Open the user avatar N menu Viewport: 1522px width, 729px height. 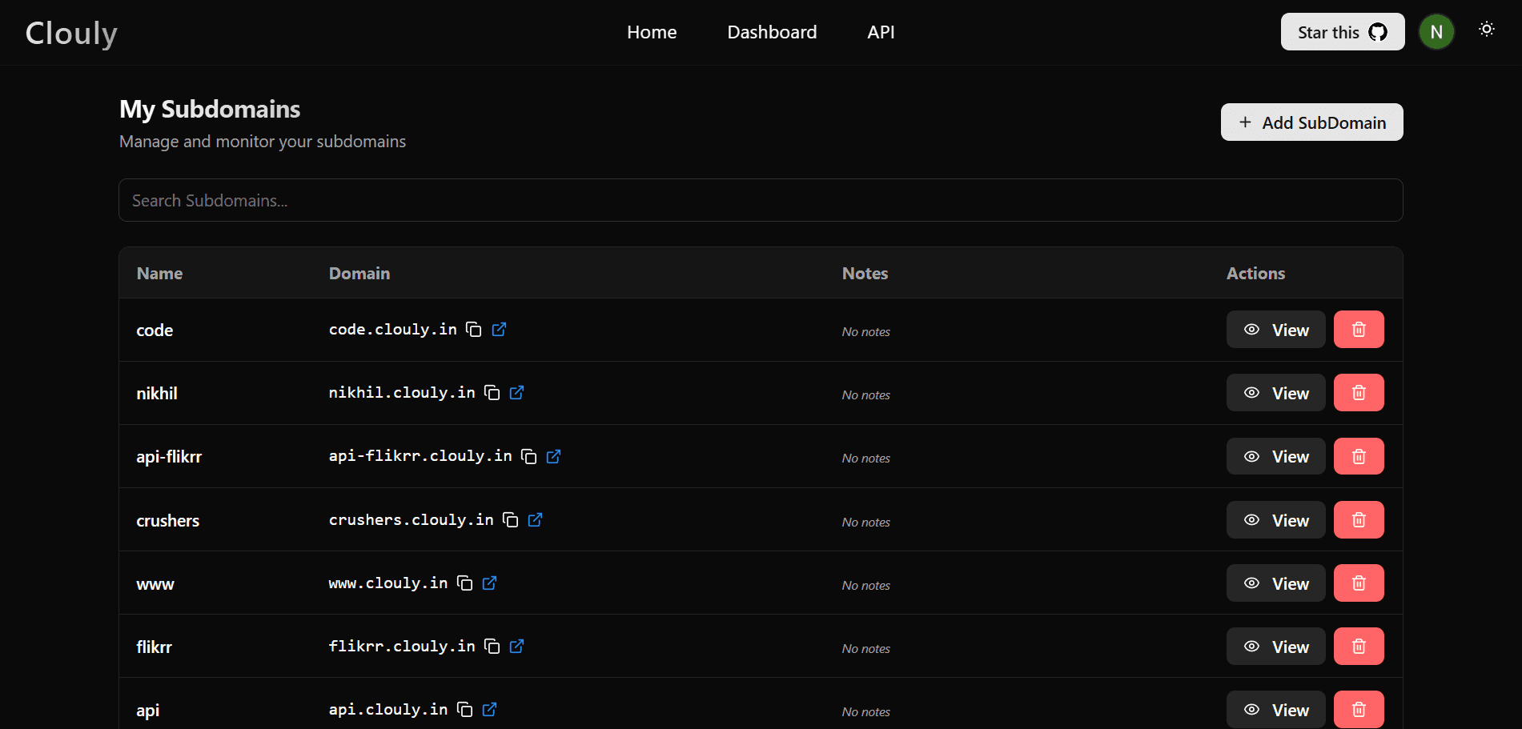[1436, 32]
